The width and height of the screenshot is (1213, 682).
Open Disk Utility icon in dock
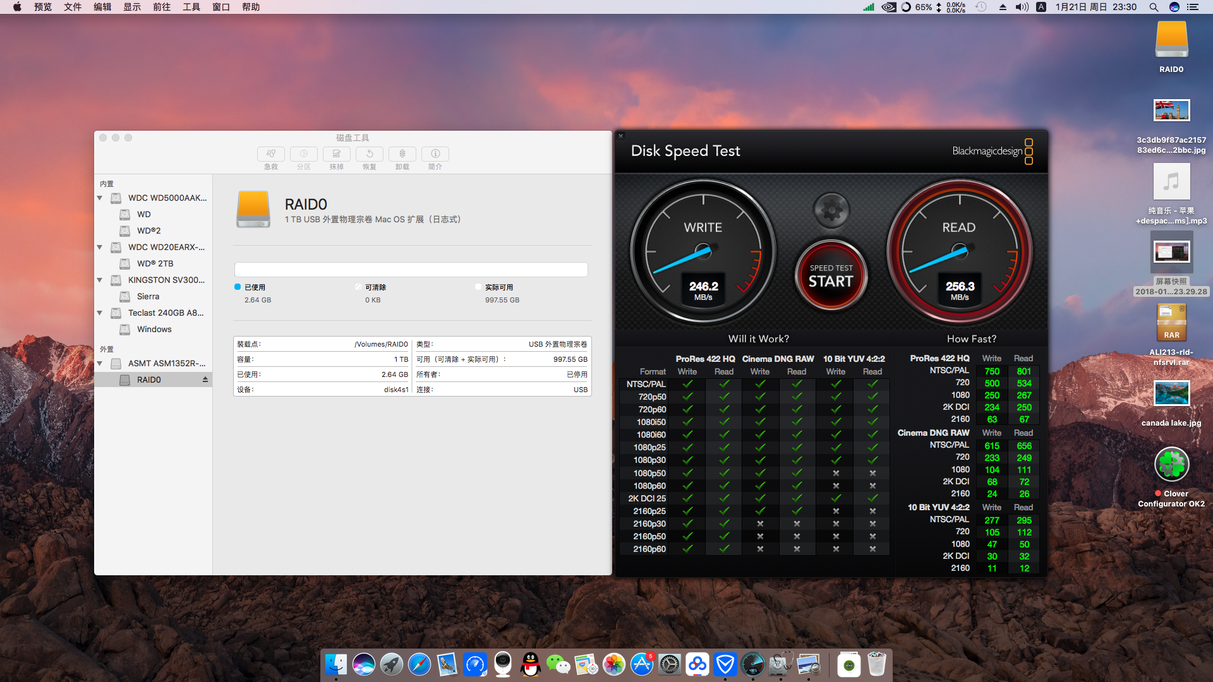(781, 664)
